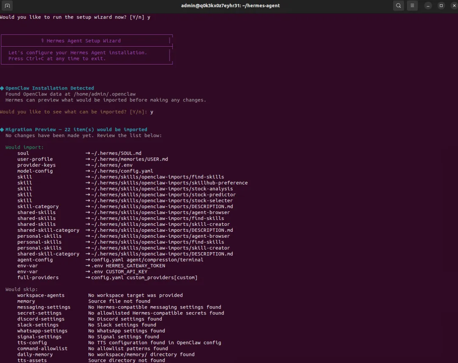Click the soul row target ~/.hermes/SOUL.md
The height and width of the screenshot is (363, 458).
[116, 153]
